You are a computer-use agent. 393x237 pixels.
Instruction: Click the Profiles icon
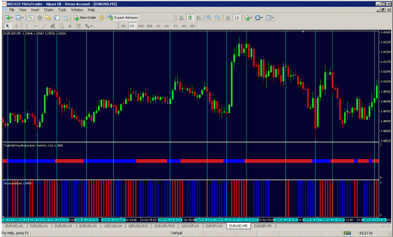(18, 18)
